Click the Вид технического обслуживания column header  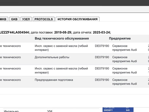[62, 38]
